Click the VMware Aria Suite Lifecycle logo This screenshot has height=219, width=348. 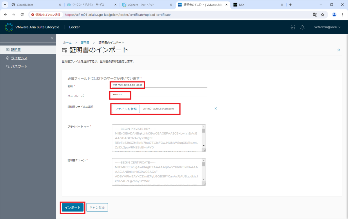click(x=9, y=27)
